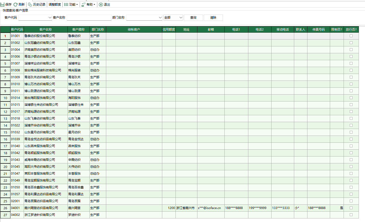
Task: Toggle 放行 checkbox for customer 04001
Action: tap(351, 208)
